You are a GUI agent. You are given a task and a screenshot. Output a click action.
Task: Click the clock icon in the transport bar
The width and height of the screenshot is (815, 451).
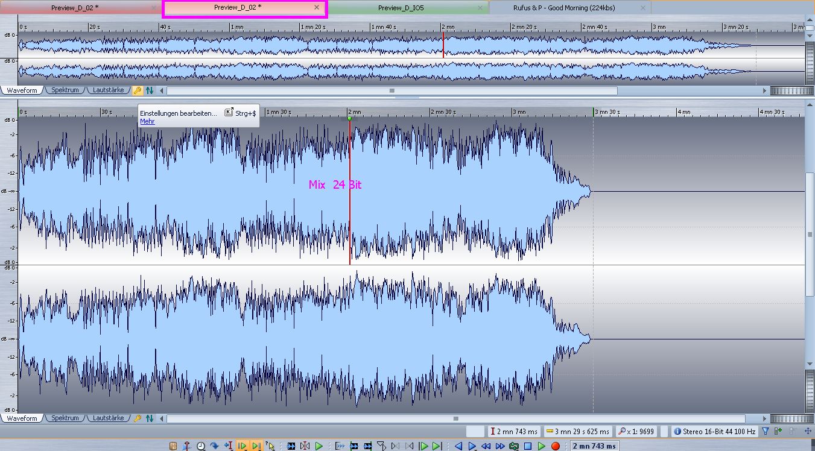pos(201,446)
